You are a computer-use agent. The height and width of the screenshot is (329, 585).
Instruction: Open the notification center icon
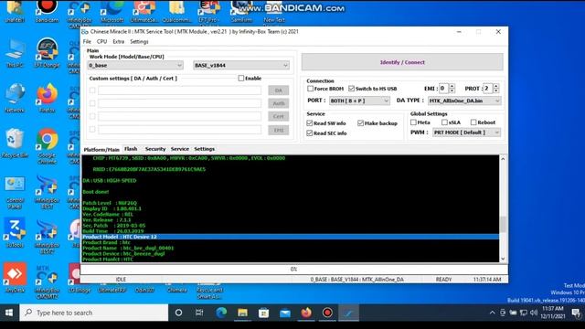576,313
